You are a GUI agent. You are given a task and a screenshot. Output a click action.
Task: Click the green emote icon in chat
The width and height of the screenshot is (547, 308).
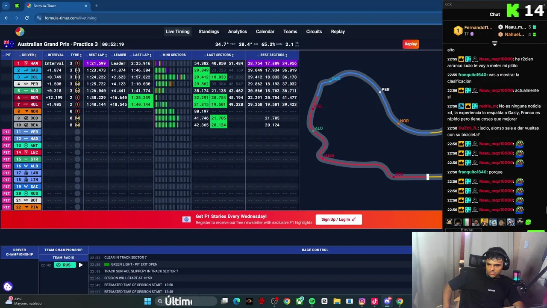[x=528, y=222]
